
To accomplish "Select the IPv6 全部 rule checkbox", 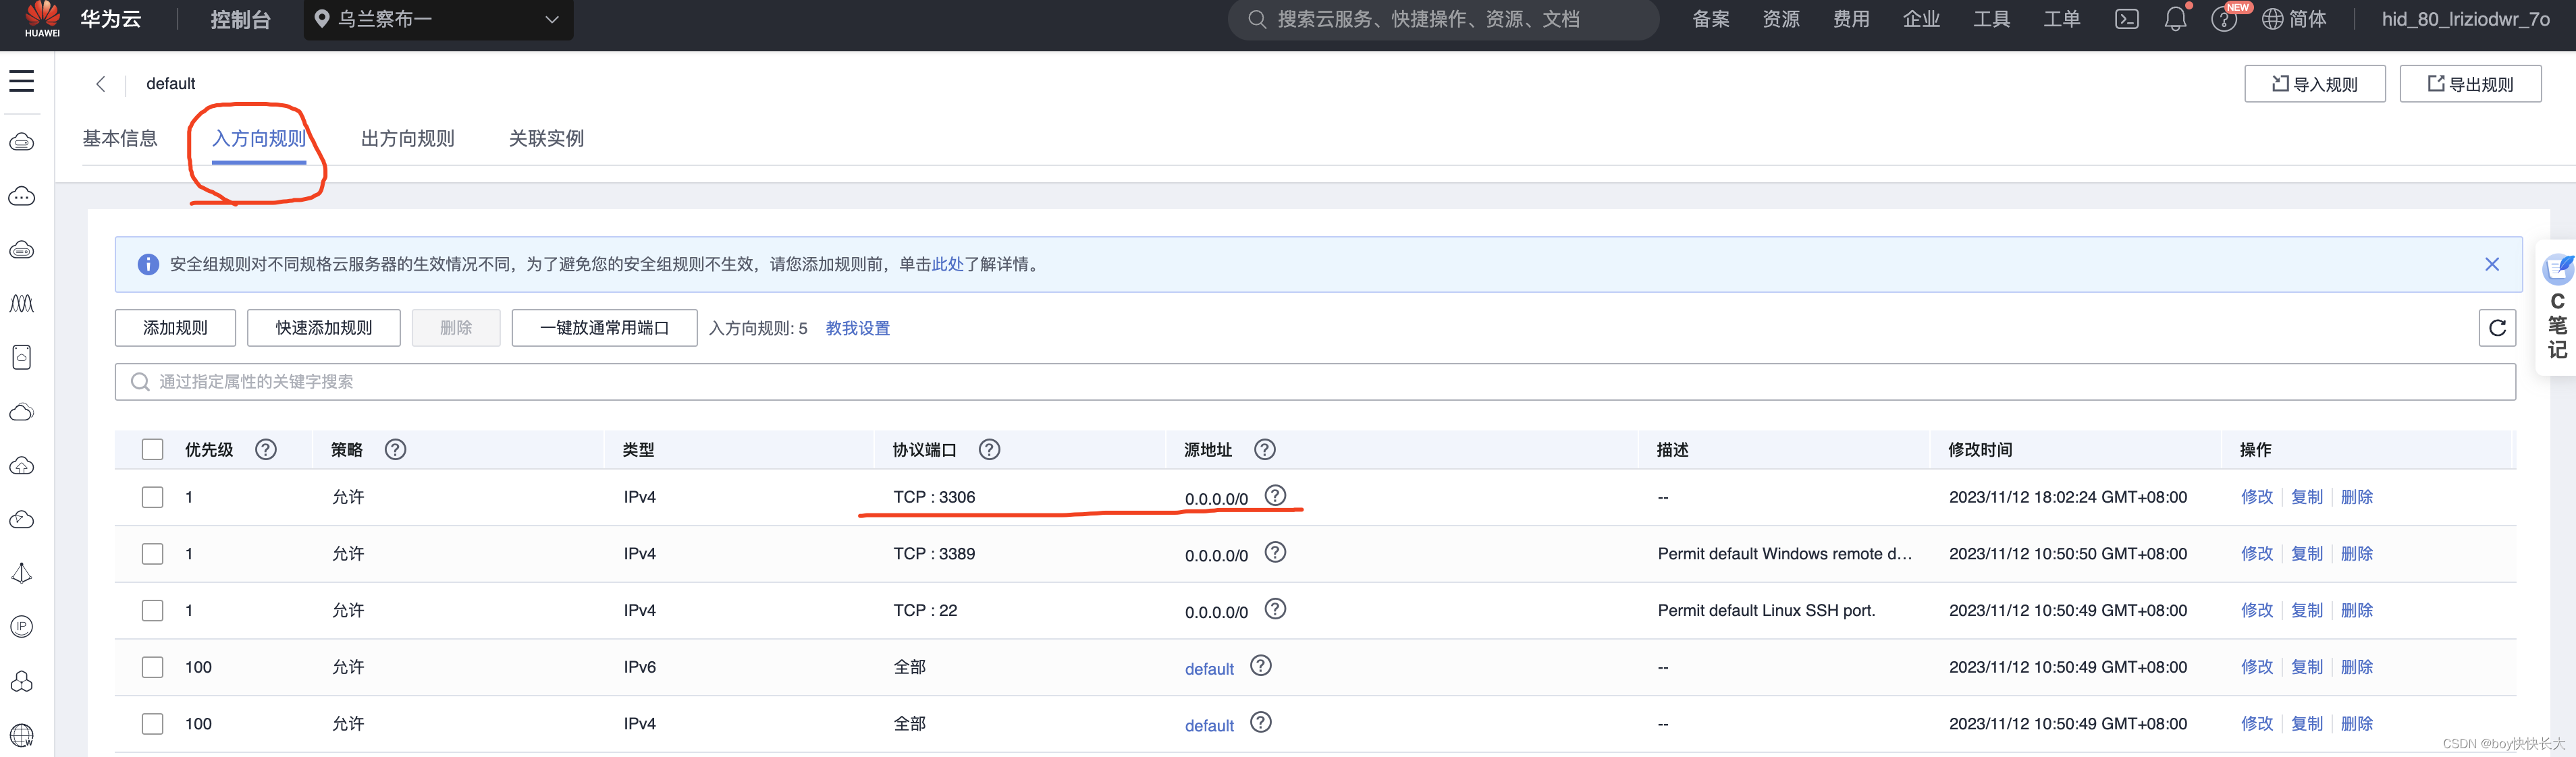I will pyautogui.click(x=152, y=667).
